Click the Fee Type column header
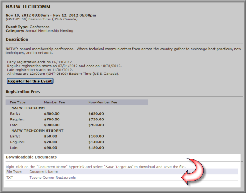The image size is (246, 193). pyautogui.click(x=18, y=102)
